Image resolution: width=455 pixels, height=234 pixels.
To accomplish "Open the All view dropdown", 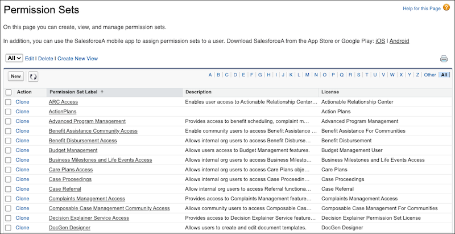I will click(14, 58).
